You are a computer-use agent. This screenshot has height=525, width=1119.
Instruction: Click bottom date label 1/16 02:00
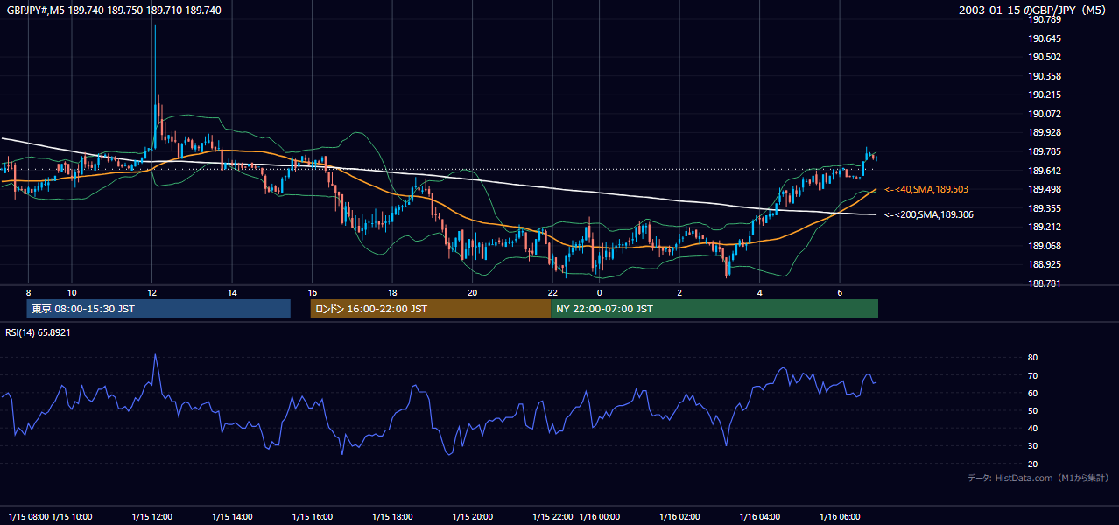(680, 516)
